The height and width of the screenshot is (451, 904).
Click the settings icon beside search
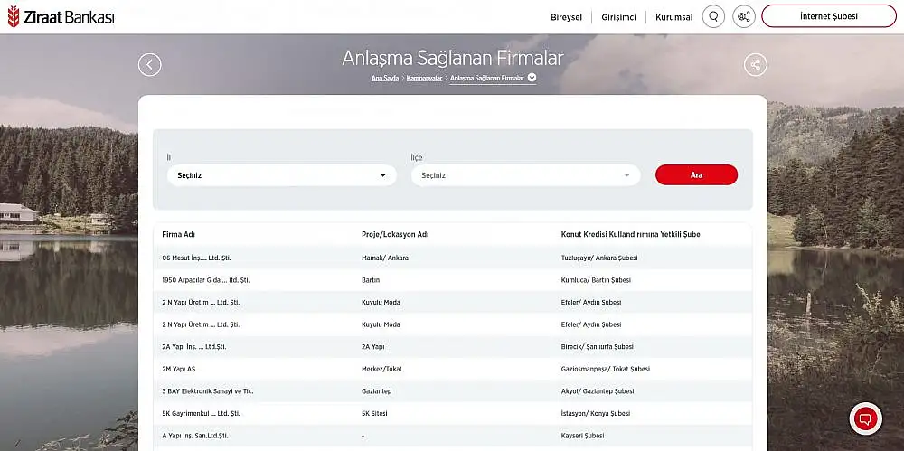744,16
